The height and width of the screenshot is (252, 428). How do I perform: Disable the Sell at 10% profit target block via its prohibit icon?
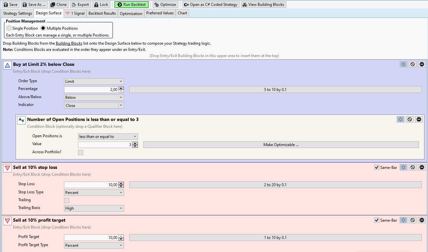pos(413,220)
